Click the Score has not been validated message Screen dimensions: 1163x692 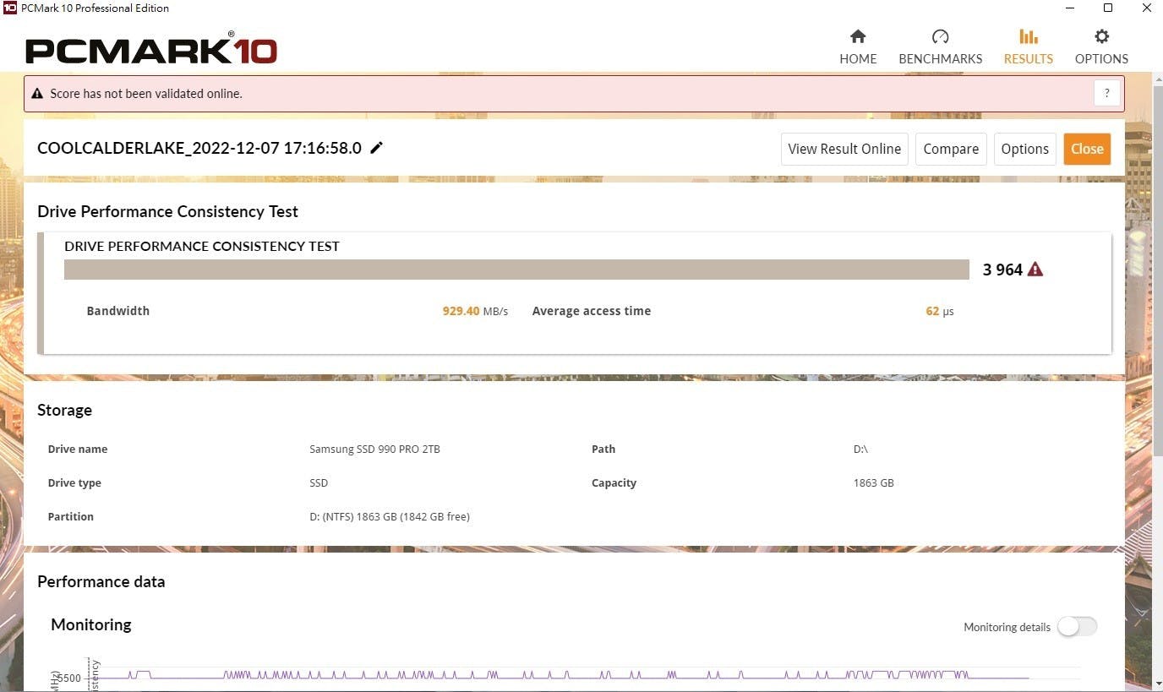pyautogui.click(x=146, y=94)
